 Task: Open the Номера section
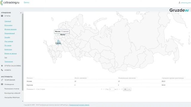pyautogui.click(x=8, y=70)
